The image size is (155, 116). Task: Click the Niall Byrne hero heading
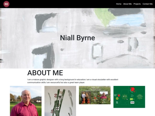(77, 38)
